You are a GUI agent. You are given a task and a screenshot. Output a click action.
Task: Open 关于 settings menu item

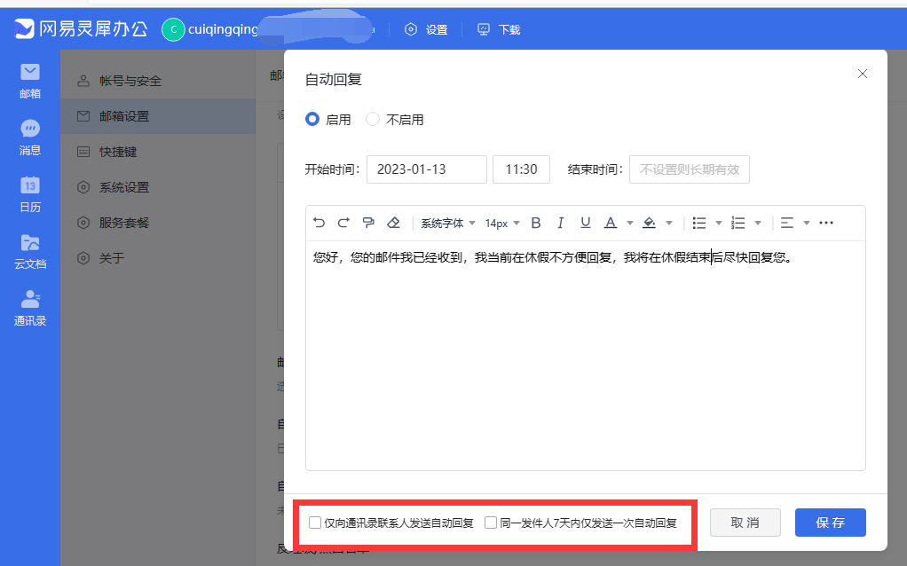(x=157, y=258)
